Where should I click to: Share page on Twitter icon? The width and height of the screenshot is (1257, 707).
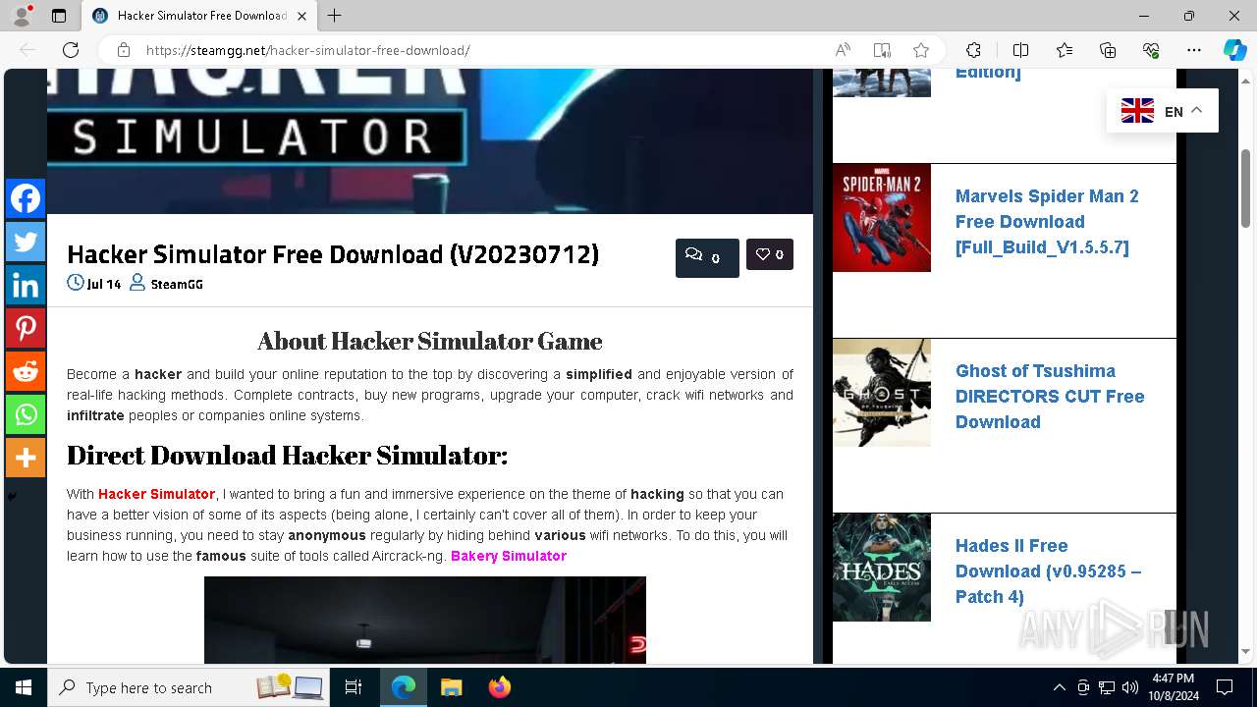(x=26, y=242)
